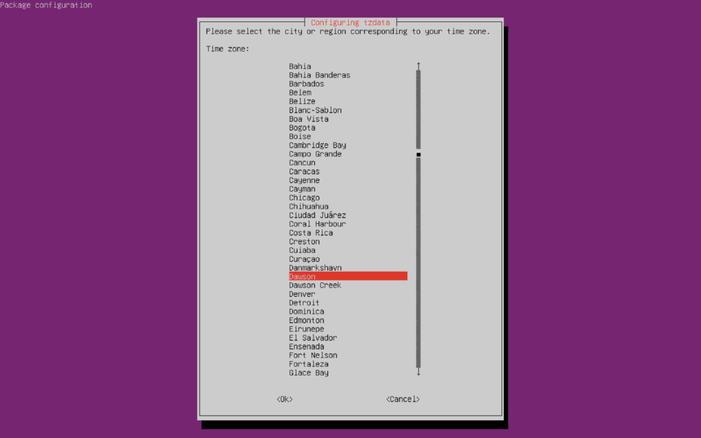Image resolution: width=701 pixels, height=438 pixels.
Task: Choose Fort Nelson from the city list
Action: point(312,355)
